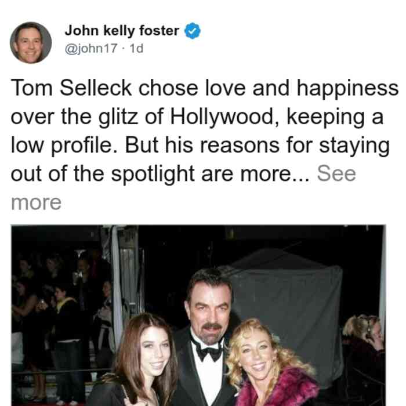The height and width of the screenshot is (406, 406).
Task: Click the gray 'more' text continuation
Action: tap(36, 202)
